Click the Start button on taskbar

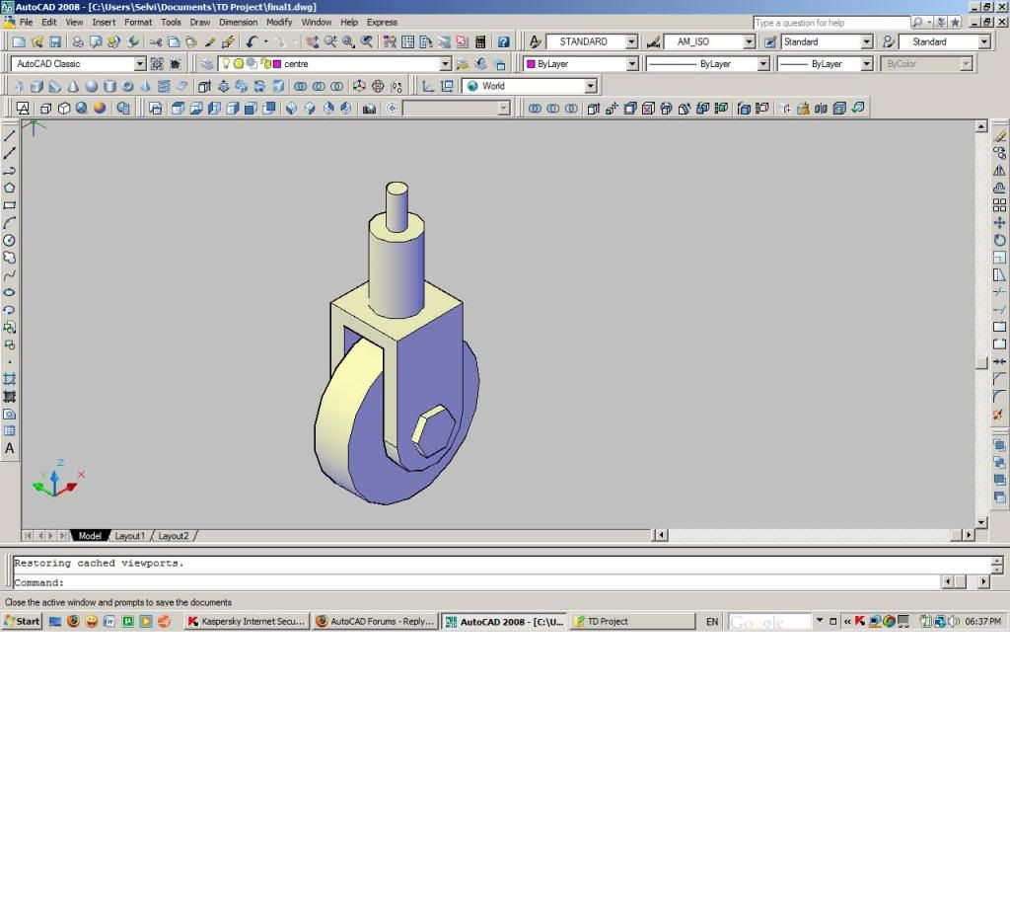(x=22, y=621)
